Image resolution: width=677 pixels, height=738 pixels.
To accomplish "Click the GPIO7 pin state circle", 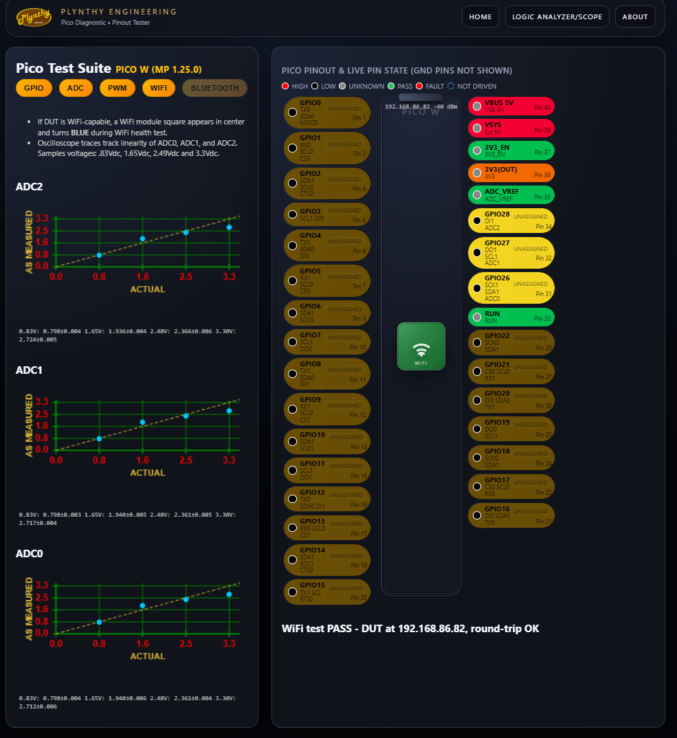I will tap(292, 342).
